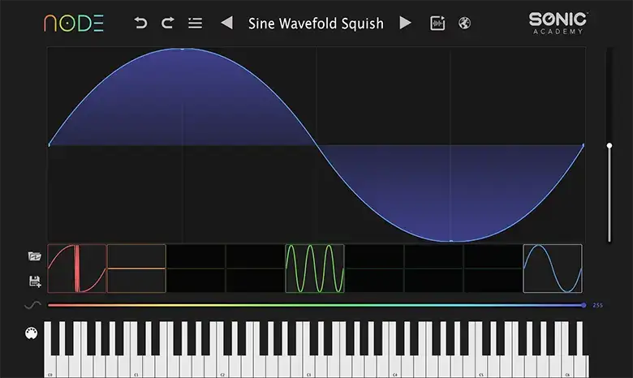The image size is (633, 378).
Task: Select the empty slot right of orange slot
Action: coord(196,268)
